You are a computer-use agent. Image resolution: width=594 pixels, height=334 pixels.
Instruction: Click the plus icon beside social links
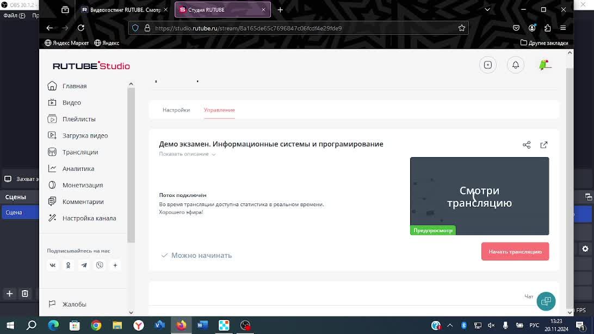pos(115,265)
